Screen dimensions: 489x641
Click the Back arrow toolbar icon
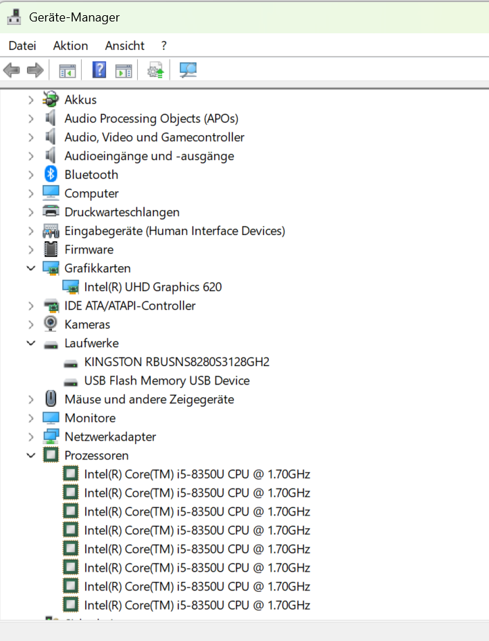pyautogui.click(x=12, y=70)
